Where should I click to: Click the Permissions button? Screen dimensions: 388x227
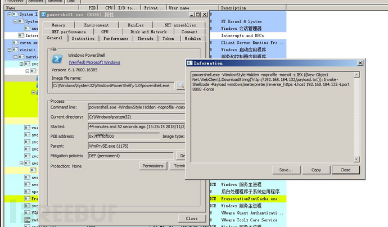[153, 166]
